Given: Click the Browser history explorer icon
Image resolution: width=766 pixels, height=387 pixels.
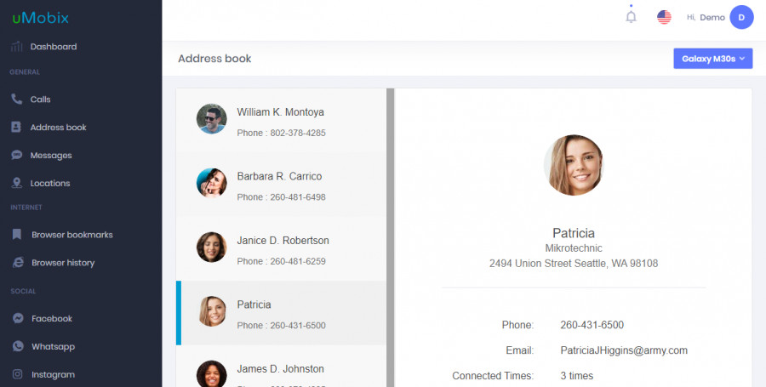Looking at the screenshot, I should (18, 263).
